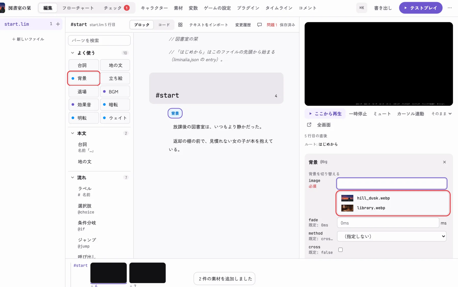This screenshot has width=458, height=287.
Task: Click テキストをインポート
Action: pyautogui.click(x=208, y=25)
